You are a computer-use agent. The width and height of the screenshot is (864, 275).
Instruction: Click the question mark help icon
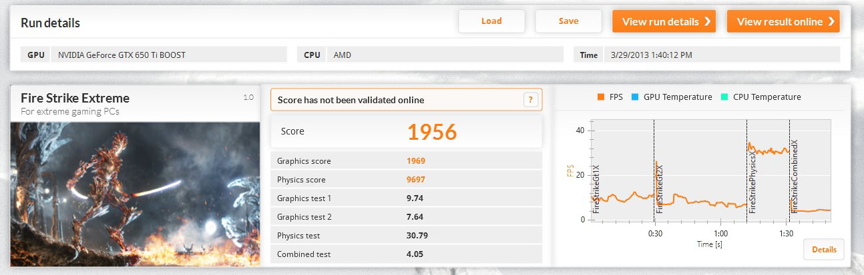pos(531,100)
